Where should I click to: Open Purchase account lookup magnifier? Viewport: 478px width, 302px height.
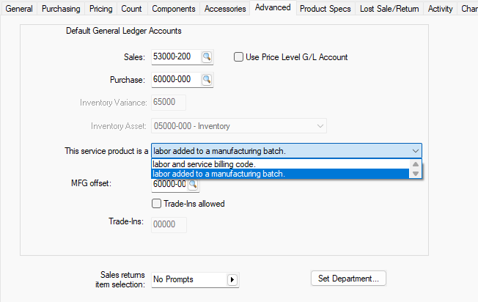click(207, 80)
